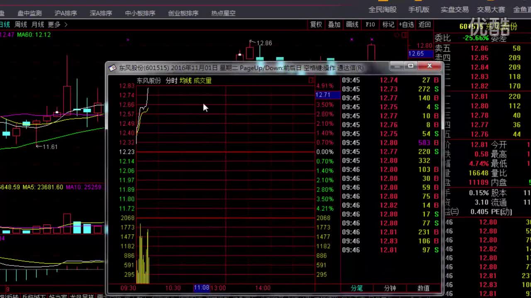Switch to 深A排序 ranking tab

point(101,13)
